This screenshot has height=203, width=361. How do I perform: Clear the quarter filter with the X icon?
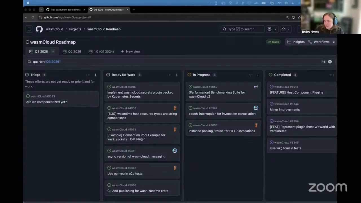(x=330, y=62)
